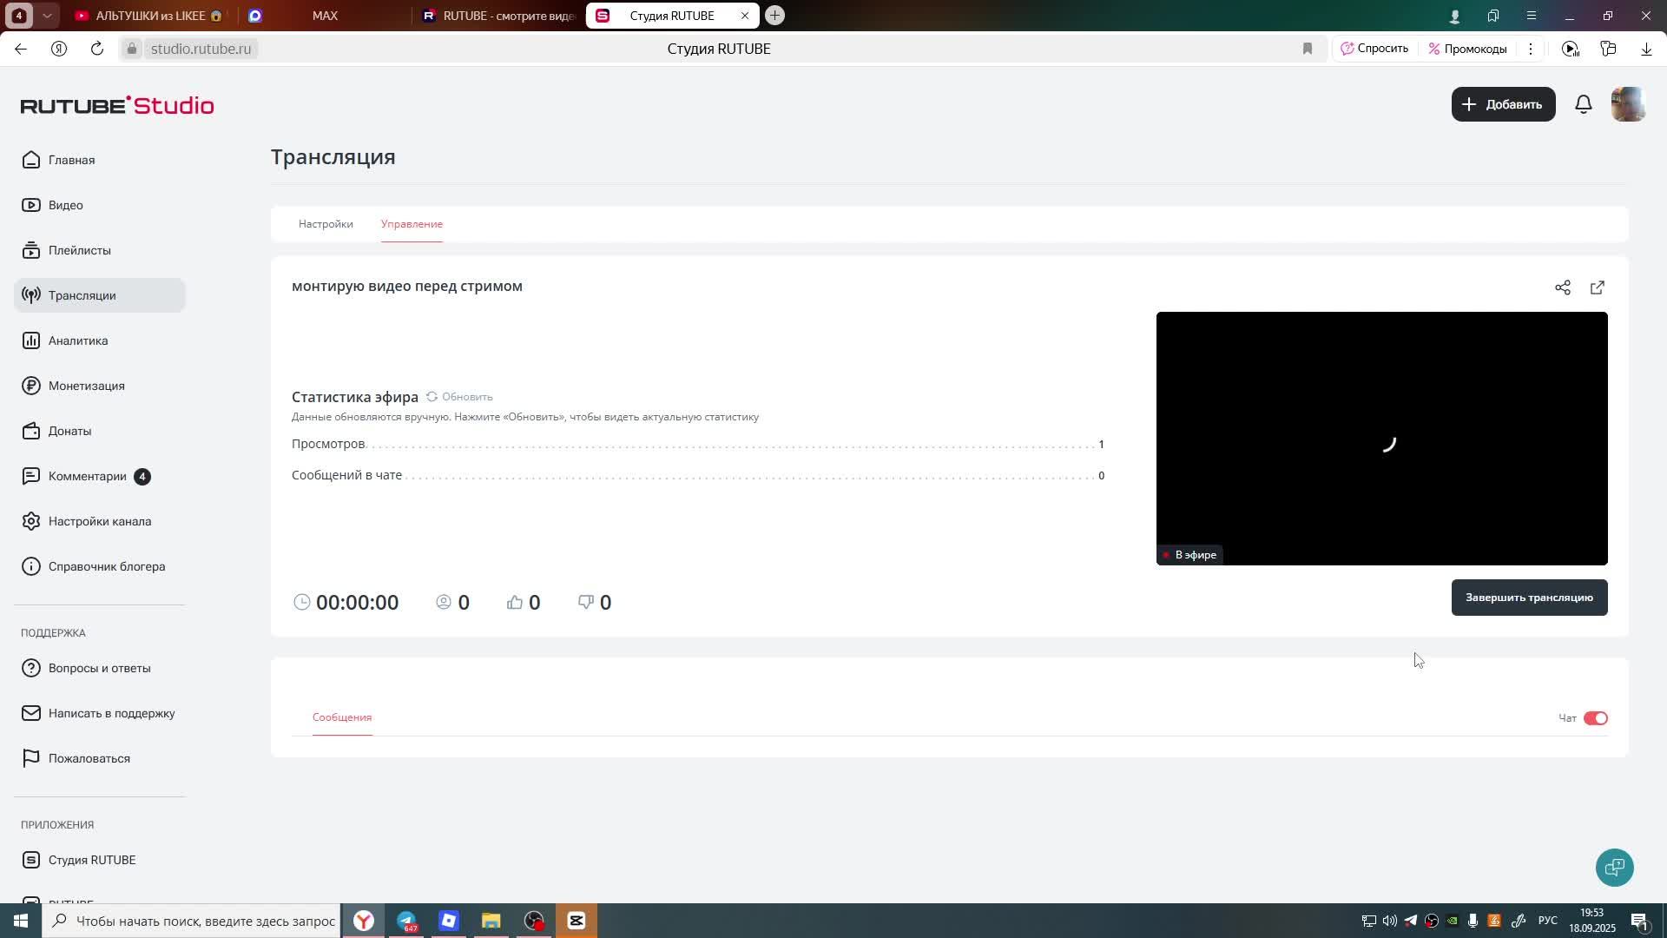Open the notifications bell
Image resolution: width=1667 pixels, height=938 pixels.
click(1583, 104)
